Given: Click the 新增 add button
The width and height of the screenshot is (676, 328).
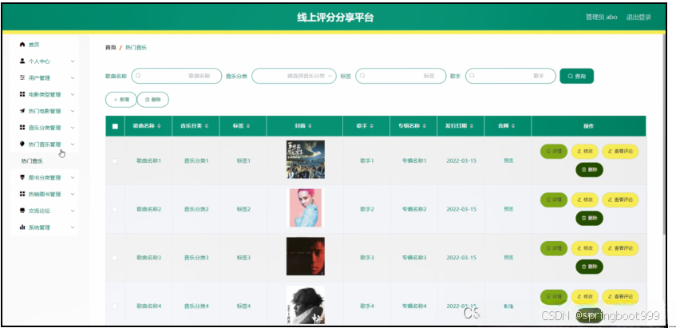Looking at the screenshot, I should (121, 100).
